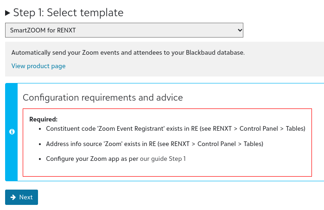Click the right arrow icon inside the Next button

tap(13, 197)
